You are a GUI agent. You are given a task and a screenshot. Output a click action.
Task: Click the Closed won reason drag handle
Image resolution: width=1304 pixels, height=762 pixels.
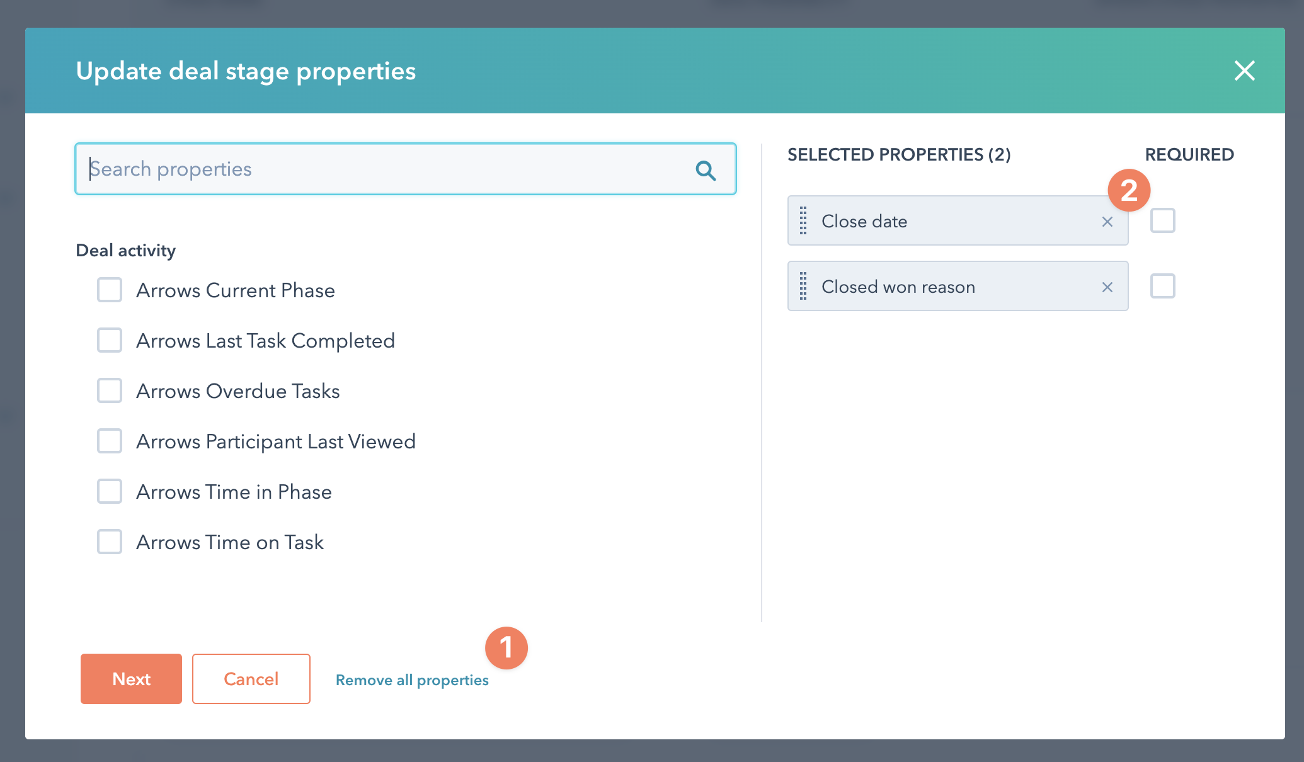click(x=803, y=287)
